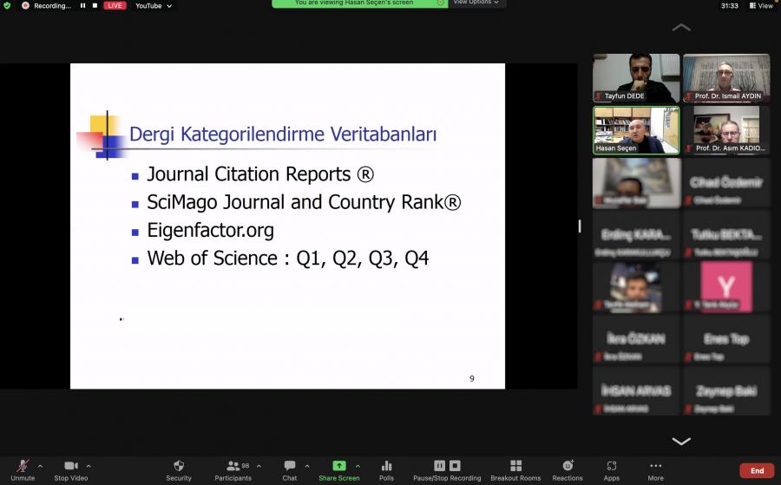Stop recording from top bar

click(x=95, y=5)
